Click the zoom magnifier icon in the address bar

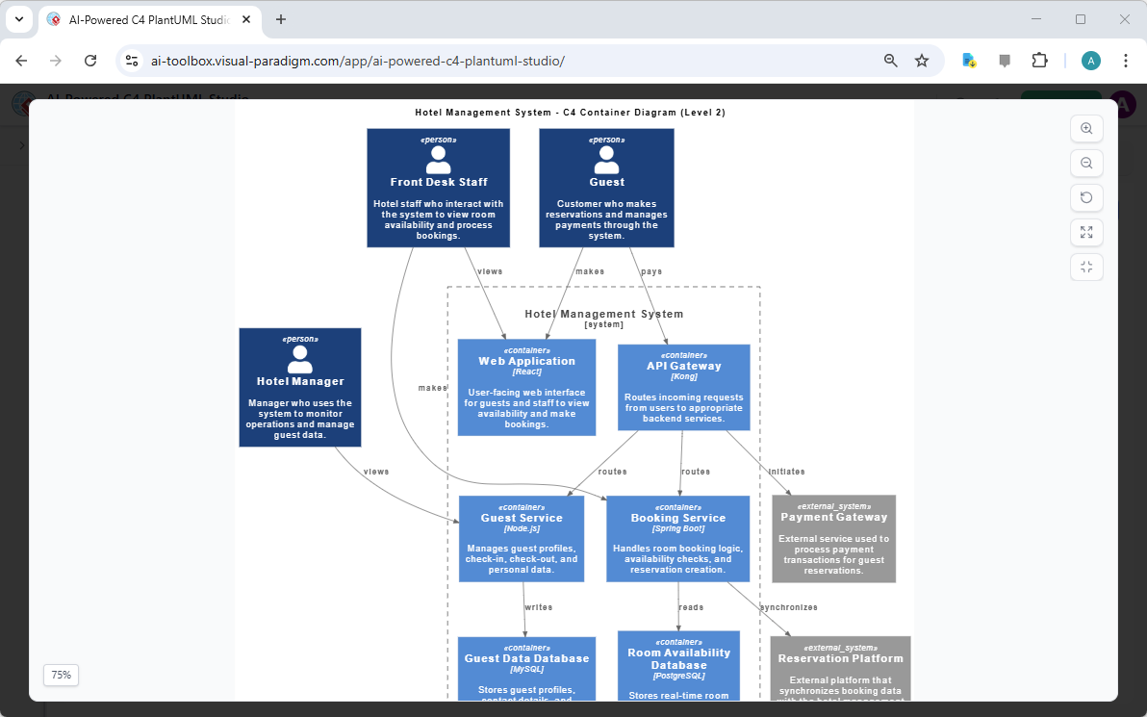click(x=890, y=60)
